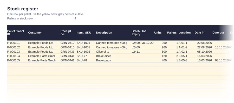
Task: Click the 'Description' column header
Action: pos(104,33)
